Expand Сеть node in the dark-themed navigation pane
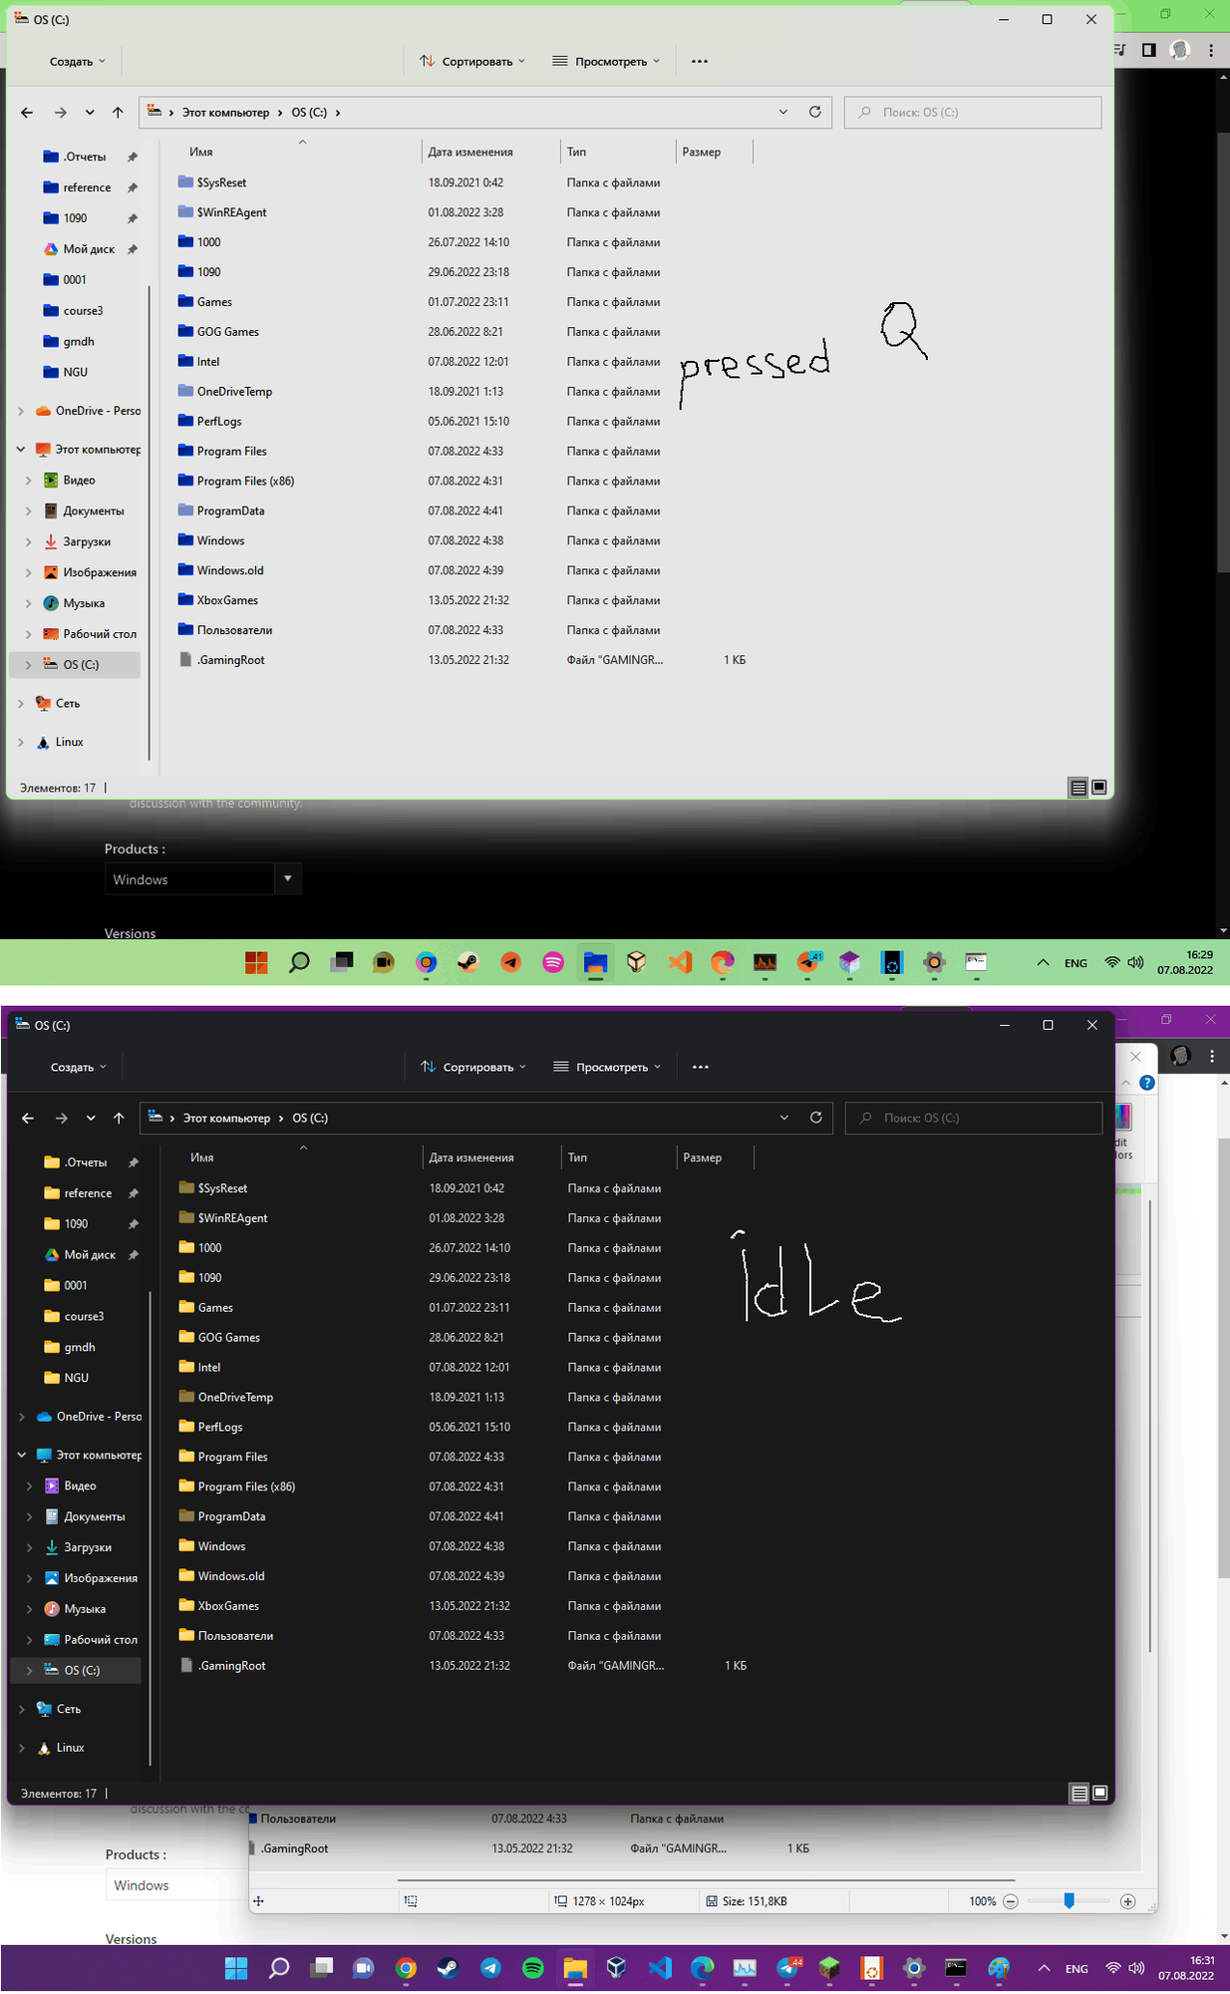 point(22,1709)
